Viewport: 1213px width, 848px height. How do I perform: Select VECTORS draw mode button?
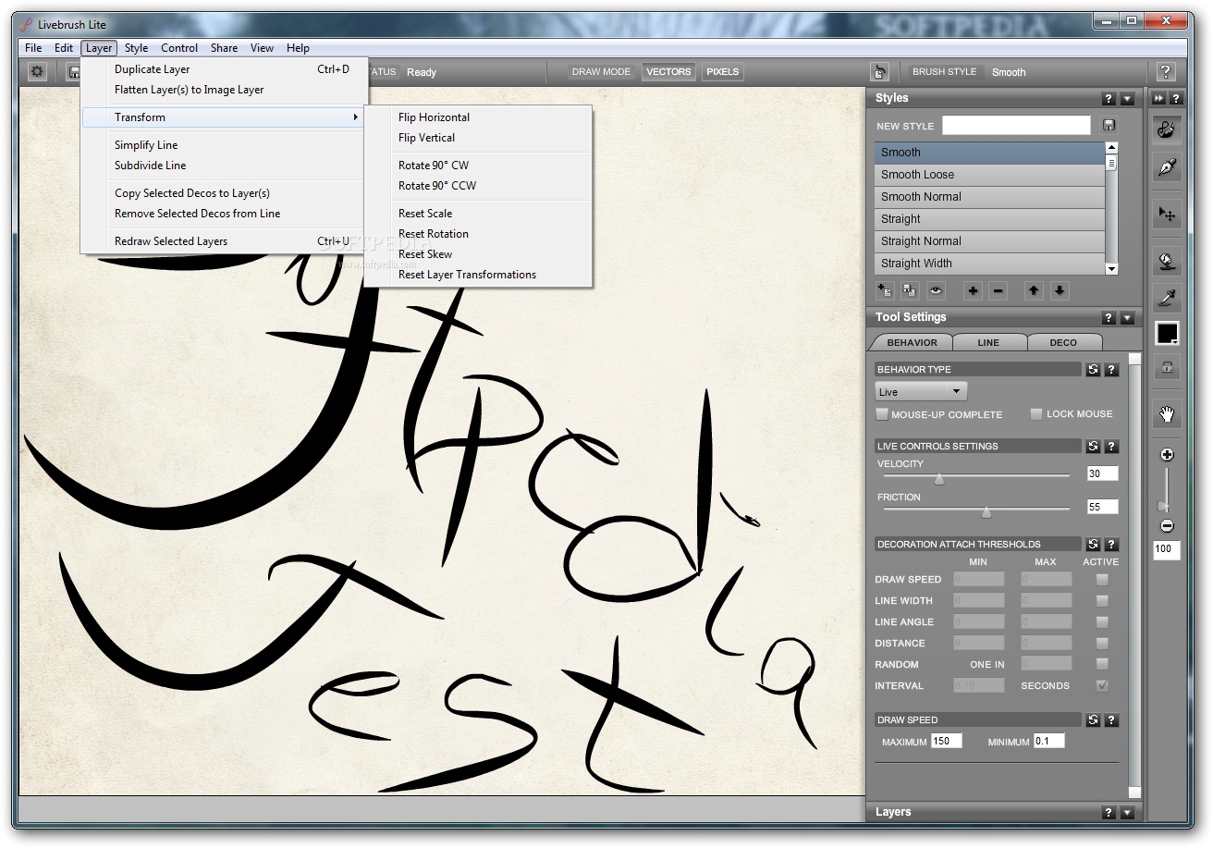point(668,72)
